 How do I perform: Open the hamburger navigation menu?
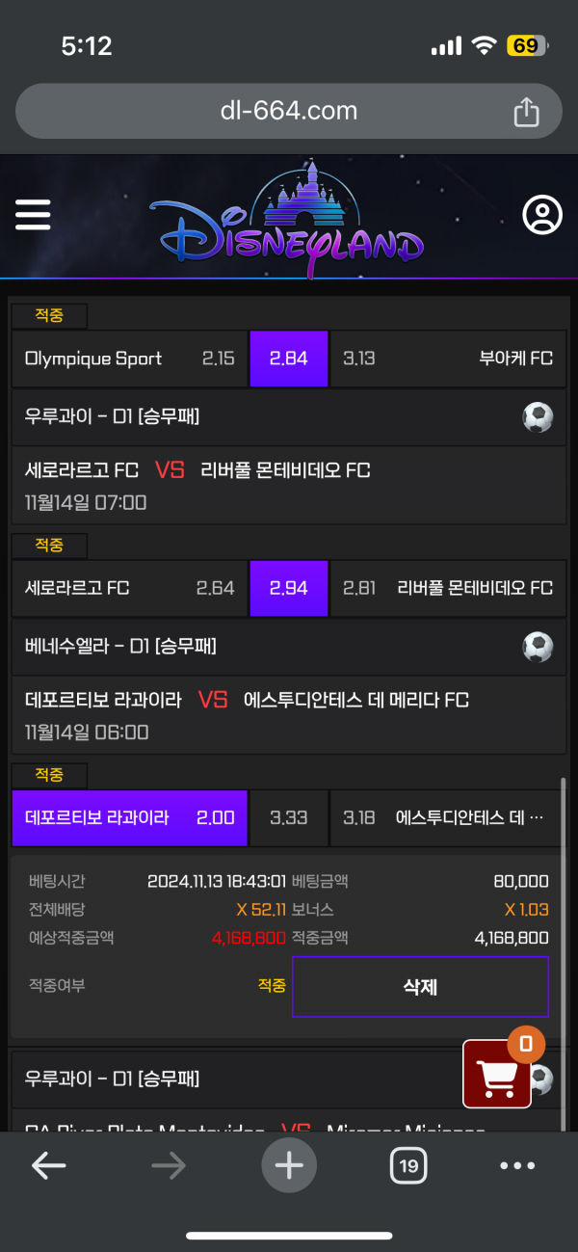[33, 214]
